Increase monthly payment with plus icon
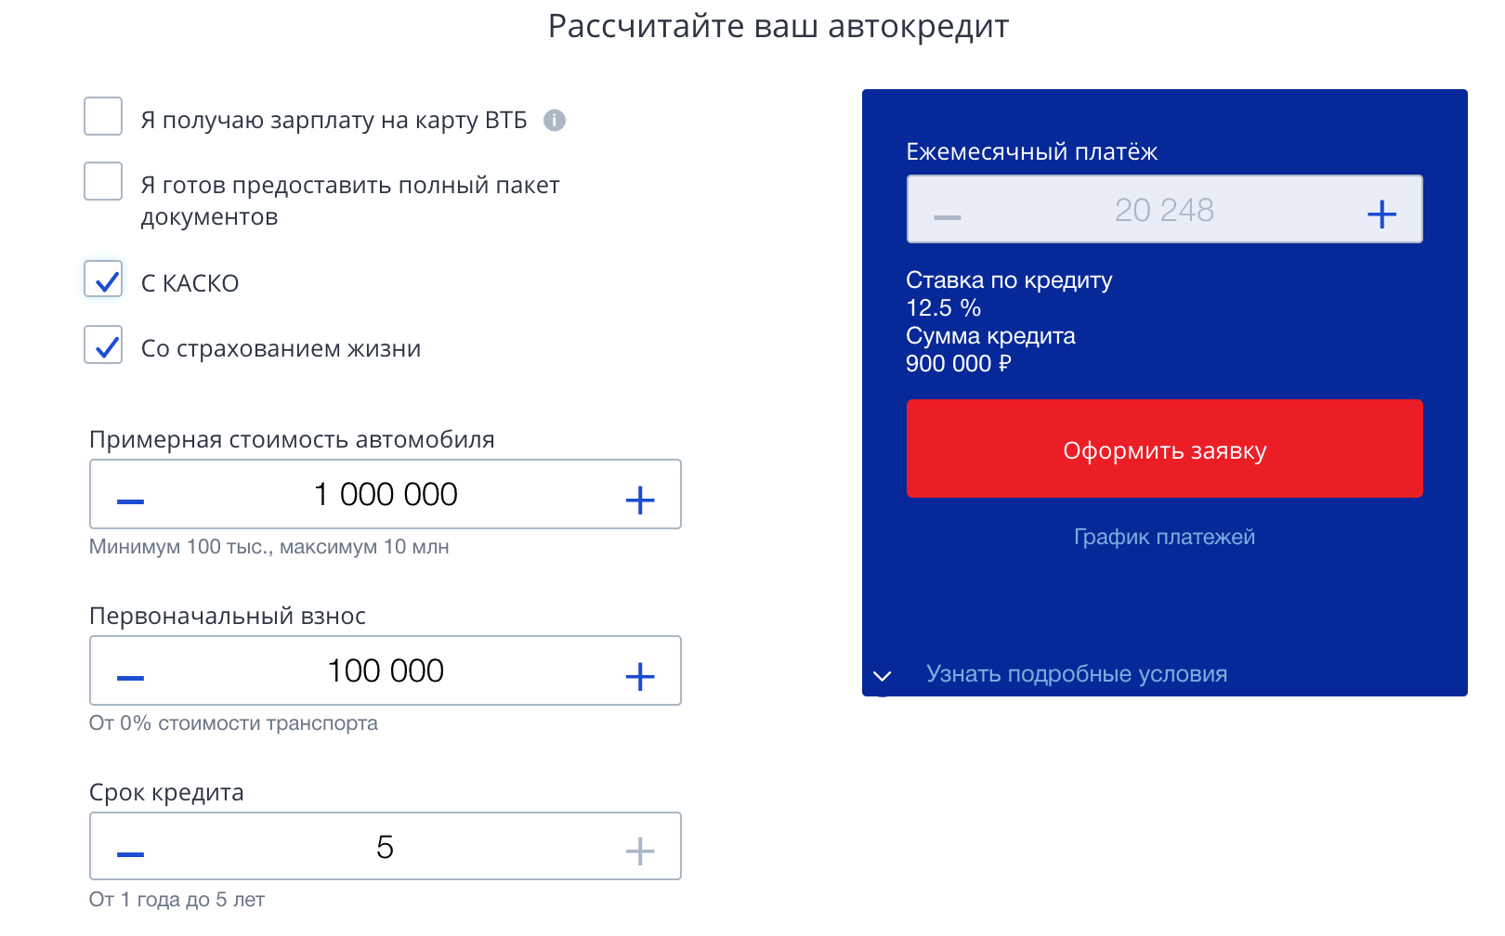Viewport: 1505px width, 936px height. [1381, 214]
